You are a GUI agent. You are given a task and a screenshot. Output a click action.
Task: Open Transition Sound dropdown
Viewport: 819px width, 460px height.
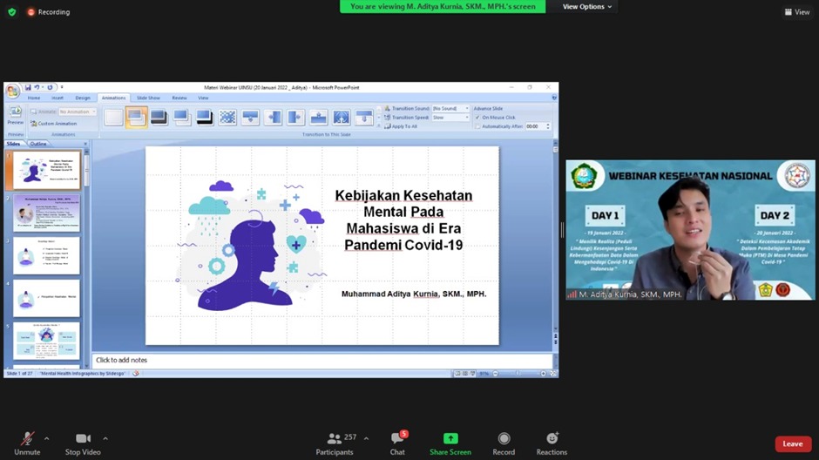pos(450,109)
